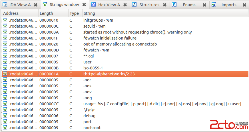Click the Enums tab icon
The height and width of the screenshot is (132, 249).
pyautogui.click(x=174, y=5)
